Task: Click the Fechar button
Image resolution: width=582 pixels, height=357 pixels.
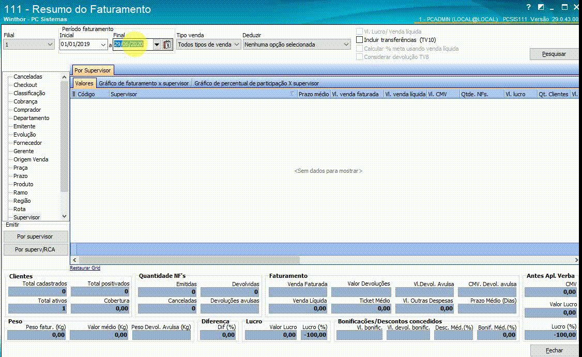Action: pyautogui.click(x=554, y=350)
